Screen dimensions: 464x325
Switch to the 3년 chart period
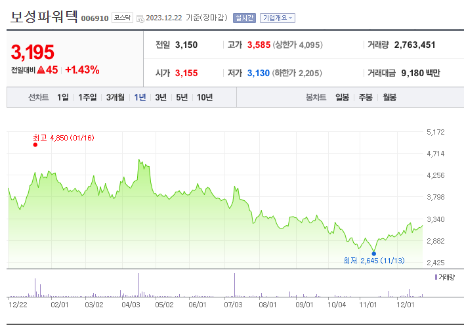pyautogui.click(x=161, y=97)
